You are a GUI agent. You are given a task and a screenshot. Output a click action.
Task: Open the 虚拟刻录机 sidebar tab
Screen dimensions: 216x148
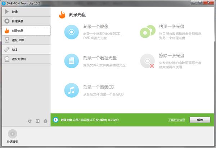pos(26,59)
